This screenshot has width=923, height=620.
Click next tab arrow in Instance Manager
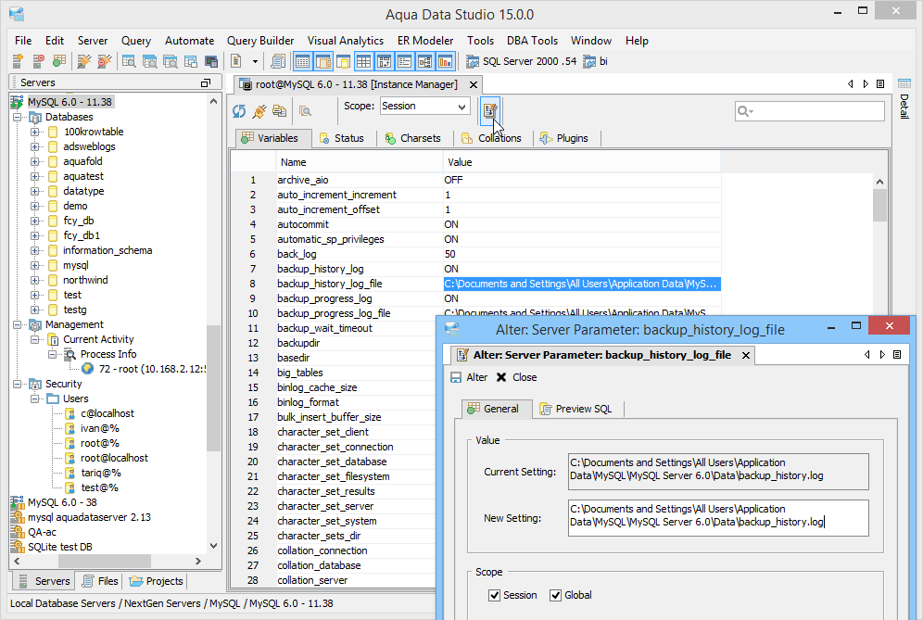(866, 84)
